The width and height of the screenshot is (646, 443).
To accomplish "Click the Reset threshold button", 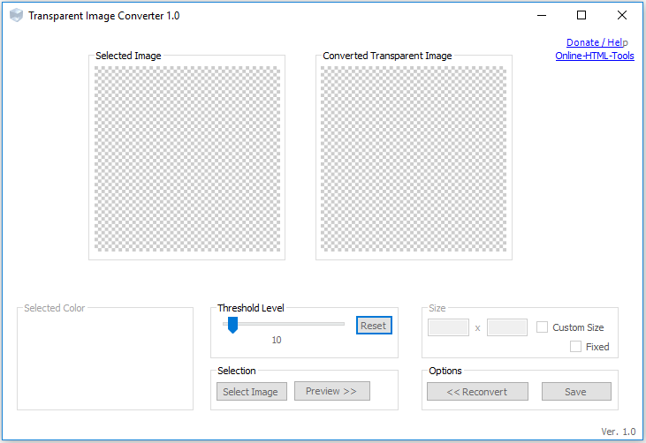I will click(x=374, y=326).
